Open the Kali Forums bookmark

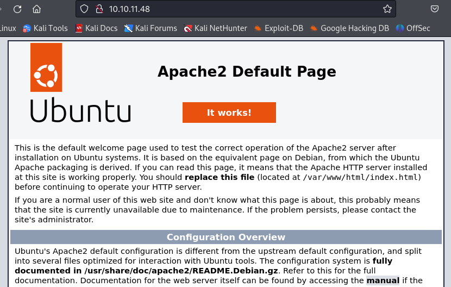[x=151, y=28]
